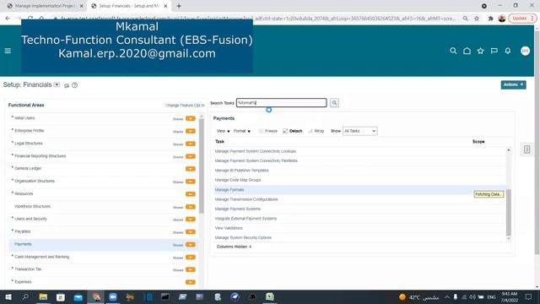Open Manage Transmission Configurations task
540x304 pixels.
246,199
